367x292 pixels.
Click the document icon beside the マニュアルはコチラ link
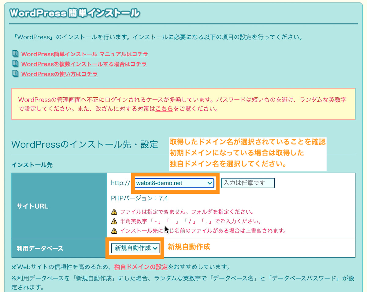click(15, 54)
